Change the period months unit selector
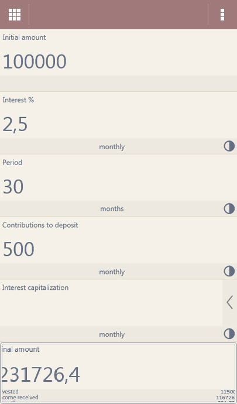 tap(112, 208)
